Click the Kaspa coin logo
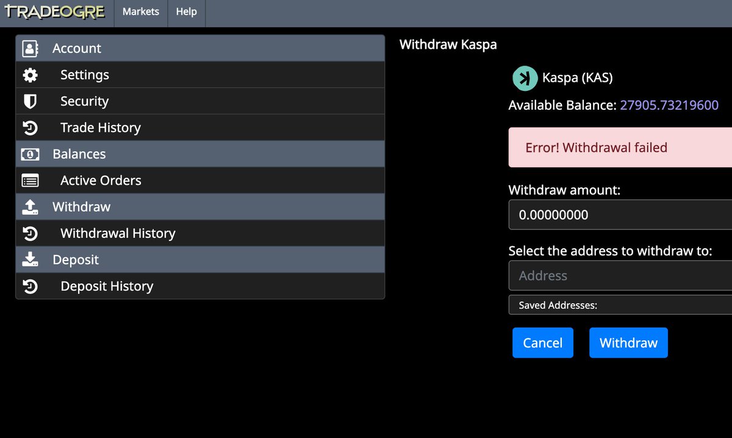732x438 pixels. click(524, 78)
